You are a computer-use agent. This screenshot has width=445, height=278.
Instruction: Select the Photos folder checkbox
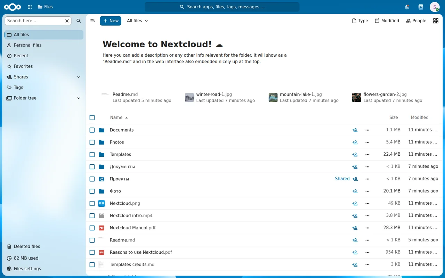[x=92, y=142]
